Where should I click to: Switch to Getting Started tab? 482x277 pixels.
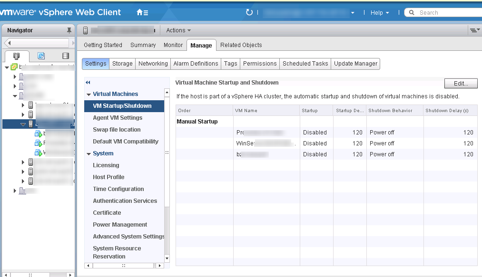point(103,45)
